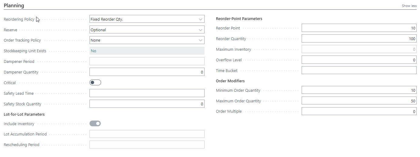Screen dimensions: 420x157
Task: Click the Overflow Level field
Action: pos(359,60)
